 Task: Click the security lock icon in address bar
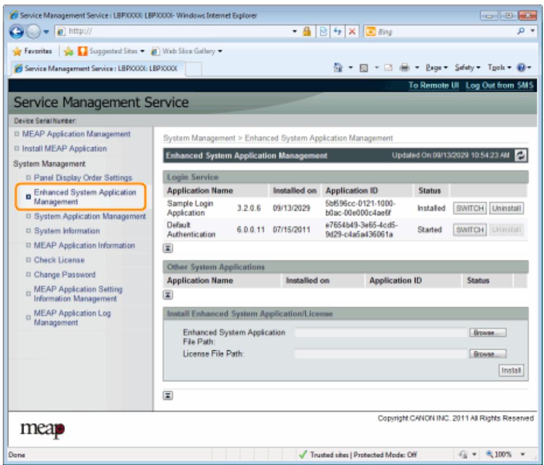(x=307, y=31)
